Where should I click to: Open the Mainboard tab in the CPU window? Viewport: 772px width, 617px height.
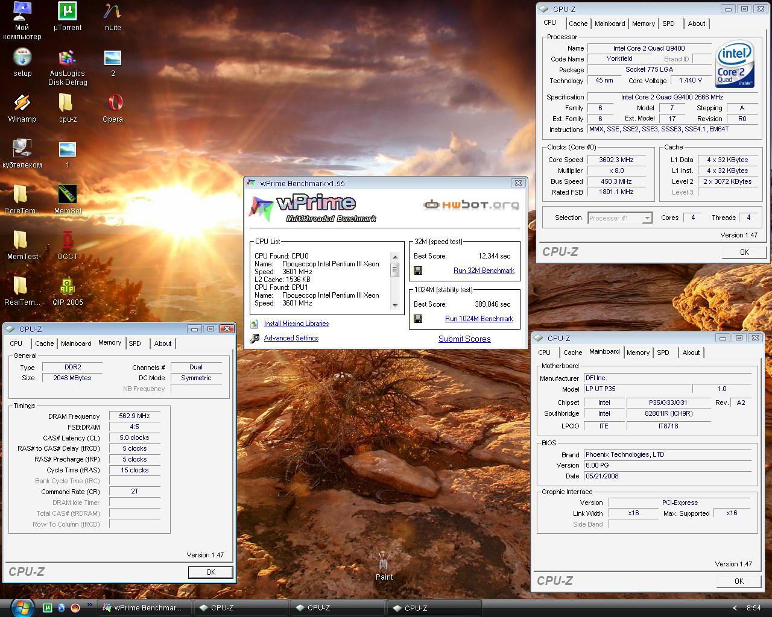[x=610, y=23]
